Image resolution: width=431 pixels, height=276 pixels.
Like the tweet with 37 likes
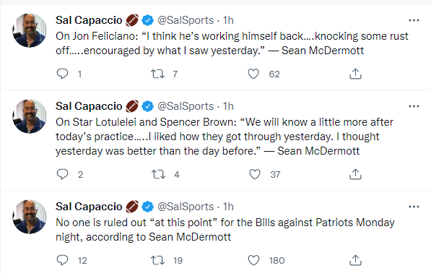255,174
